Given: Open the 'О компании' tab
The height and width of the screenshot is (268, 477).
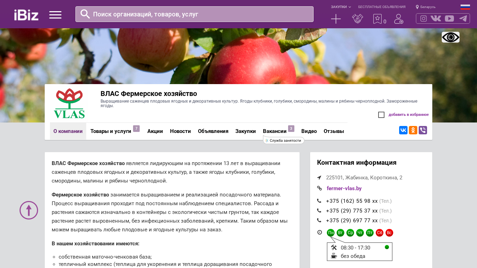Looking at the screenshot, I should [x=68, y=131].
